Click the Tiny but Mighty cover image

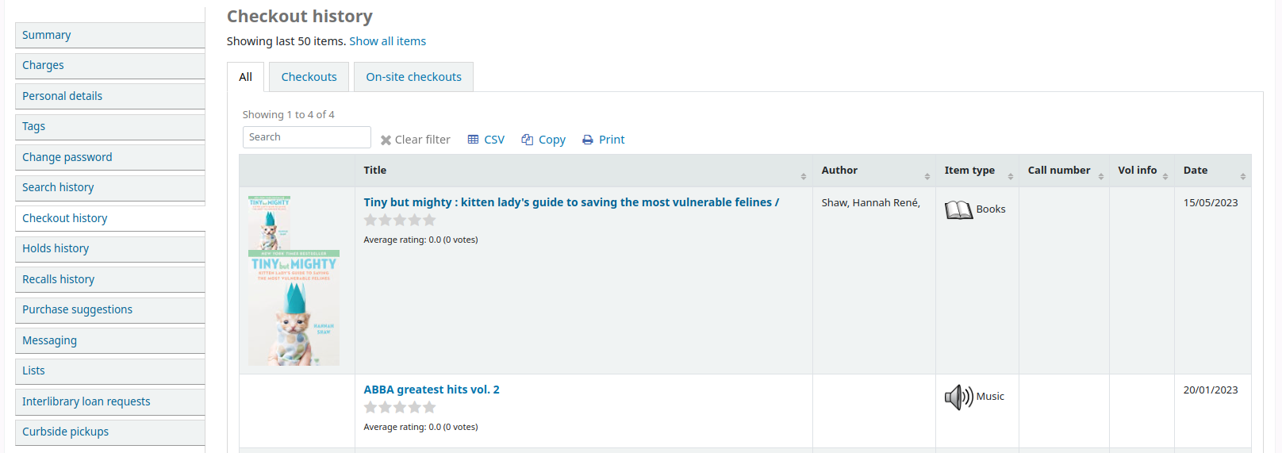point(294,281)
